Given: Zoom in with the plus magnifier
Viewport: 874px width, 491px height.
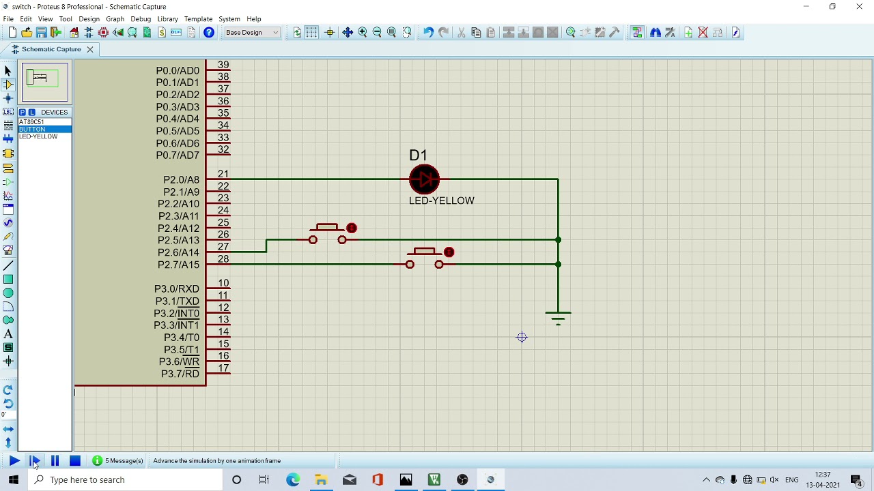Looking at the screenshot, I should (363, 32).
